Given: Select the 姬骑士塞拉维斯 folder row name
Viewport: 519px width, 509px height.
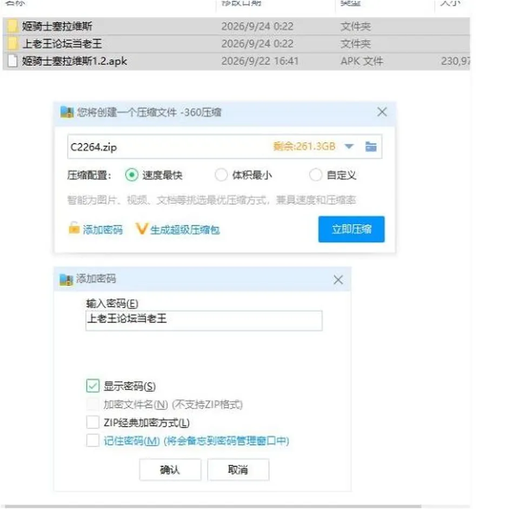Looking at the screenshot, I should pos(57,26).
